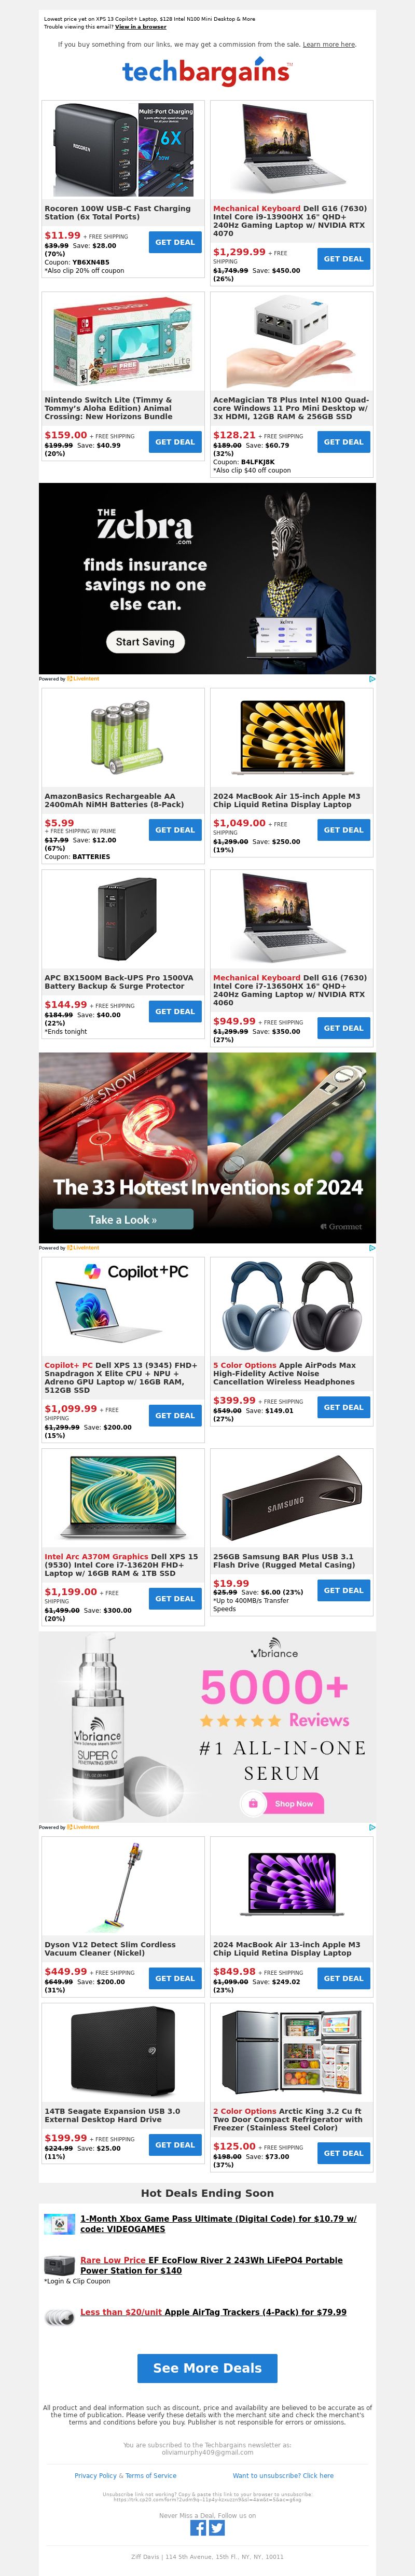Click the techbargains logo
This screenshot has width=415, height=2576.
[x=207, y=72]
